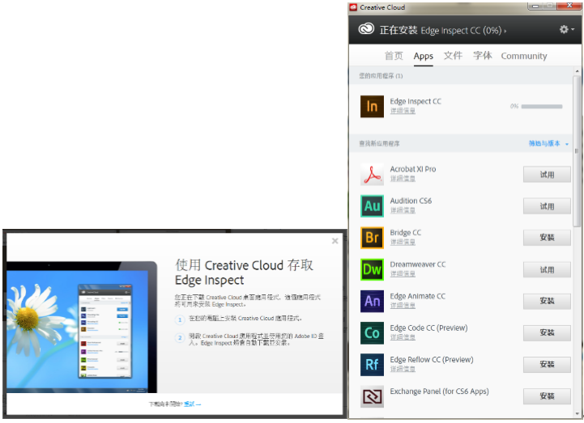Click the Dreamweaver CC icon

(x=372, y=269)
